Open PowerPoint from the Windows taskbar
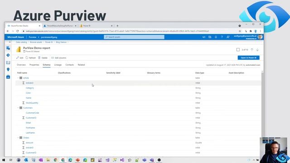 pyautogui.click(x=77, y=160)
